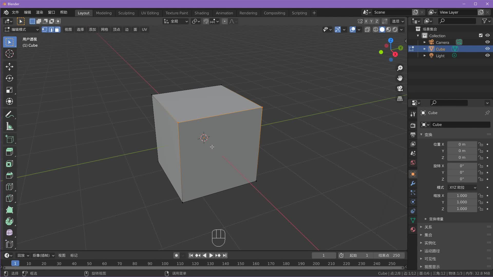Open the Material properties tab
493x277 pixels.
pos(413,230)
